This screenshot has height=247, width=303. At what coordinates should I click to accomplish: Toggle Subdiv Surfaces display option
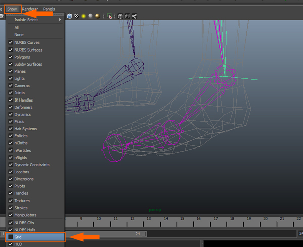35,64
